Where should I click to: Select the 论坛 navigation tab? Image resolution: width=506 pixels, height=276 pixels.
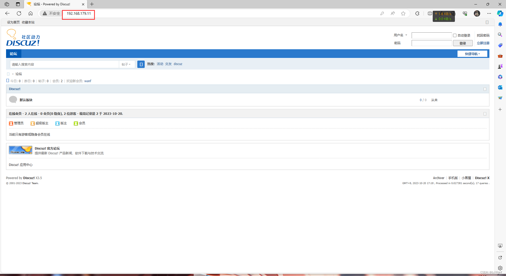(x=13, y=54)
